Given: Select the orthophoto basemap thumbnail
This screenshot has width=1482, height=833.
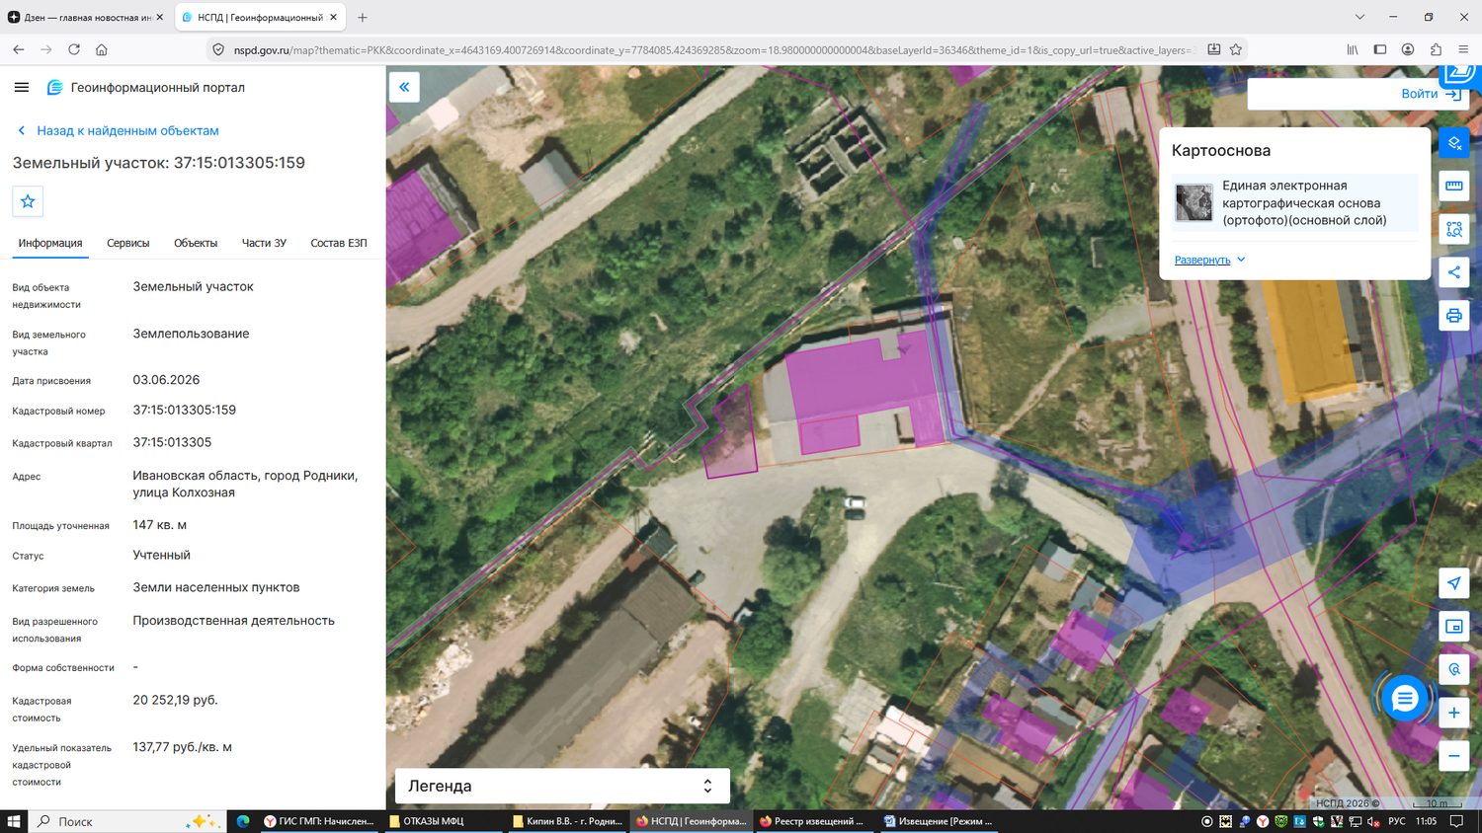Looking at the screenshot, I should (x=1194, y=202).
